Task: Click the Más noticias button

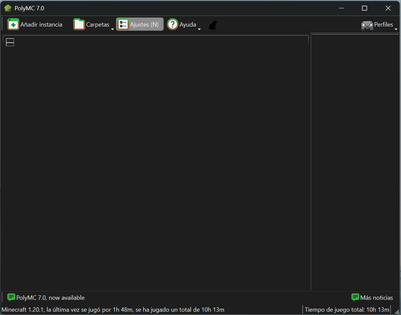Action: (372, 298)
